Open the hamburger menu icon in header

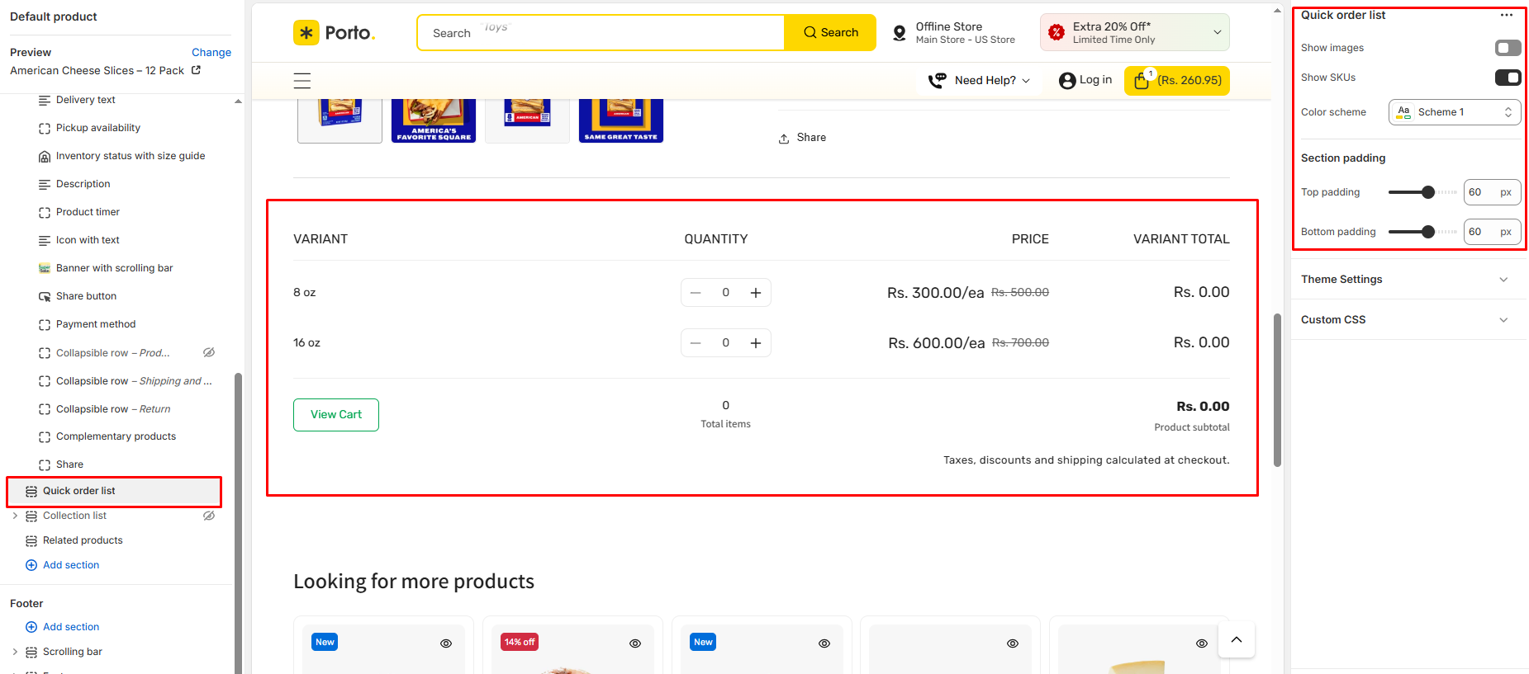[x=302, y=81]
